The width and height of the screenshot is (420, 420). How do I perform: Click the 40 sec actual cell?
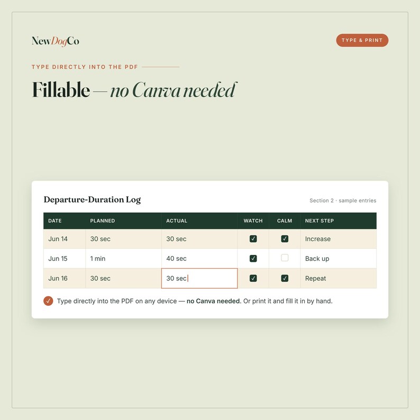coord(199,259)
